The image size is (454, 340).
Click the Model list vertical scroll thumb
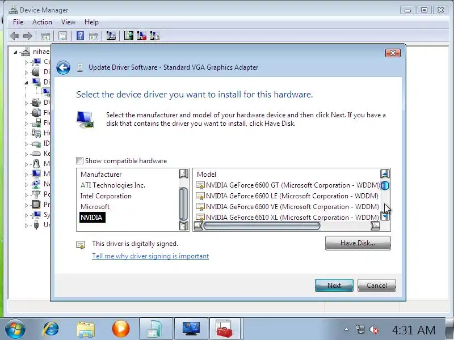coord(385,185)
